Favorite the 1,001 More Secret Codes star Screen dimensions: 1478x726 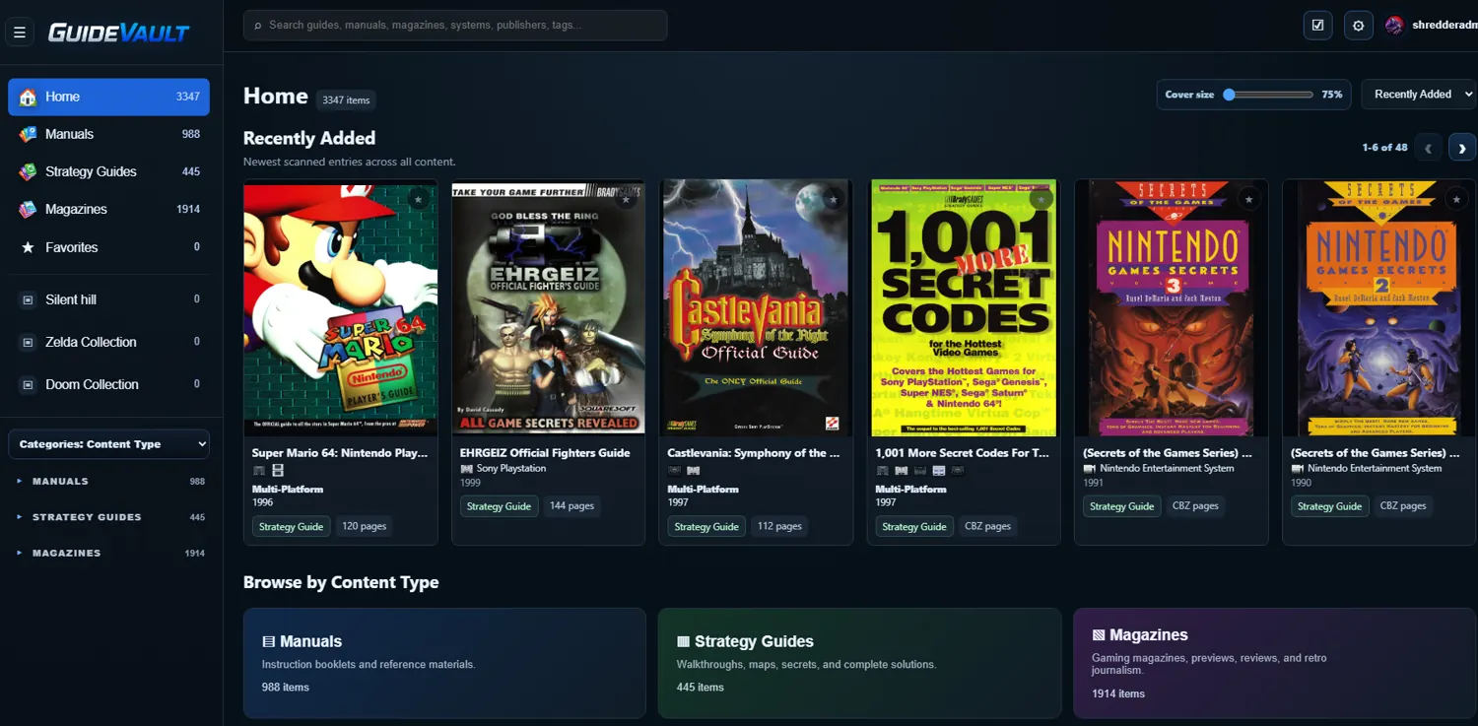pyautogui.click(x=1041, y=199)
